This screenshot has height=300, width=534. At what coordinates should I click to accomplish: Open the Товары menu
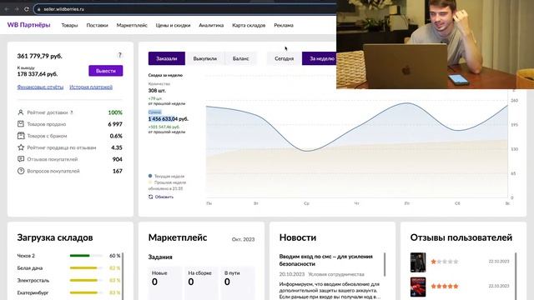click(x=69, y=25)
